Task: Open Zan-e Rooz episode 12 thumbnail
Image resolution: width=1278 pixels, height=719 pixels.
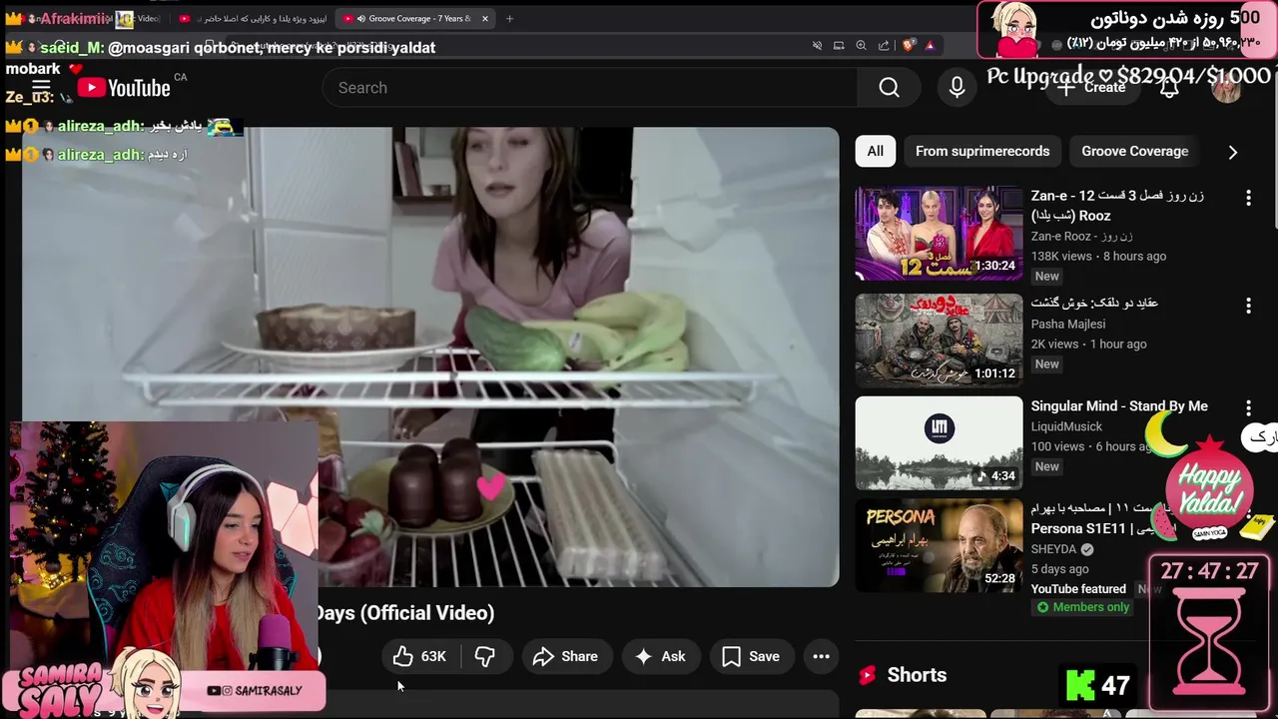Action: 939,234
